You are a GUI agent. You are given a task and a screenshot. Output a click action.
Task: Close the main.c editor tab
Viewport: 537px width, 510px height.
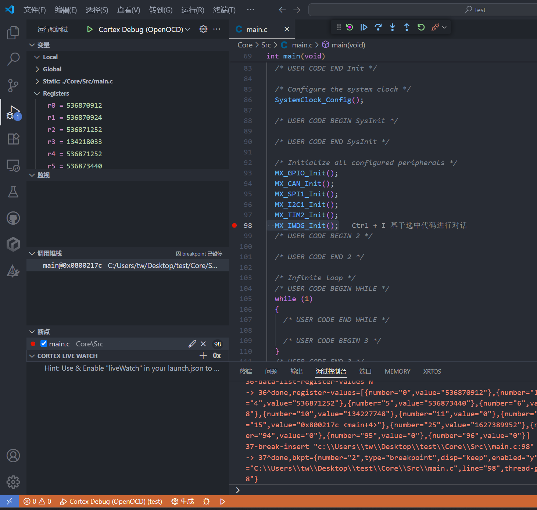click(287, 29)
